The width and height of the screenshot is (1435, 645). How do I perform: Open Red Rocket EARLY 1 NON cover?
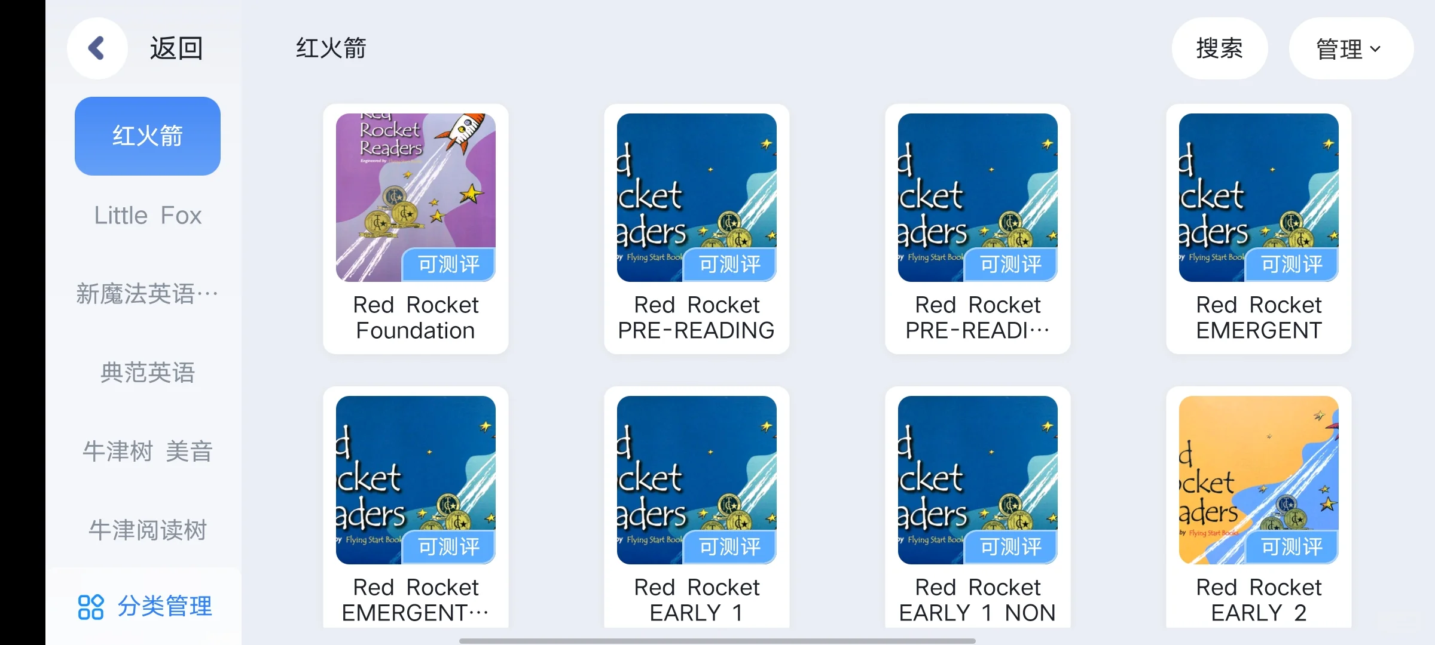(978, 480)
